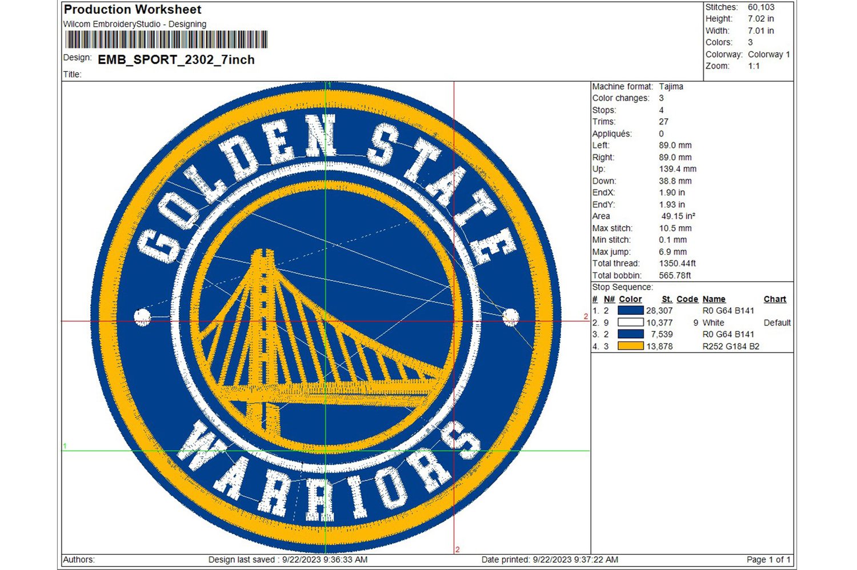Click the 'Date printed' timestamp
The width and height of the screenshot is (857, 570).
coord(550,560)
